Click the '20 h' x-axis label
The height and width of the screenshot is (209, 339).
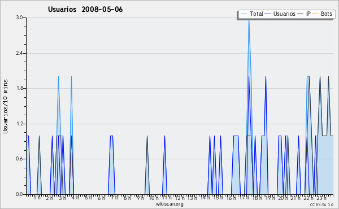click(x=283, y=198)
